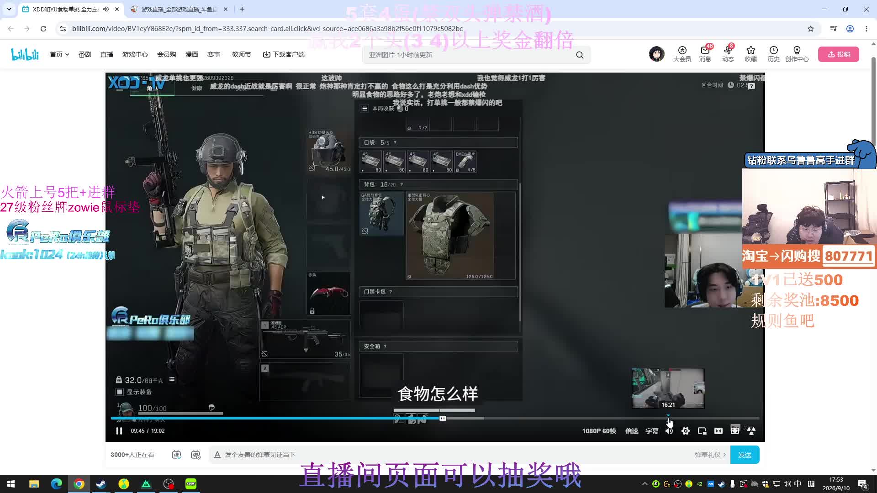Mute the video volume
The height and width of the screenshot is (493, 877).
pyautogui.click(x=669, y=431)
